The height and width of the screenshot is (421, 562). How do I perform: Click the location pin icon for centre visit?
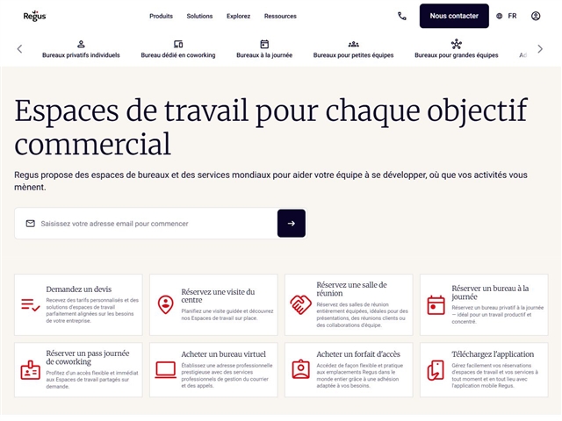(x=166, y=304)
